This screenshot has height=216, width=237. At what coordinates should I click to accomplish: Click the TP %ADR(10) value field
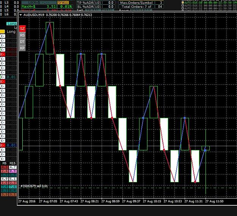coord(109,3)
